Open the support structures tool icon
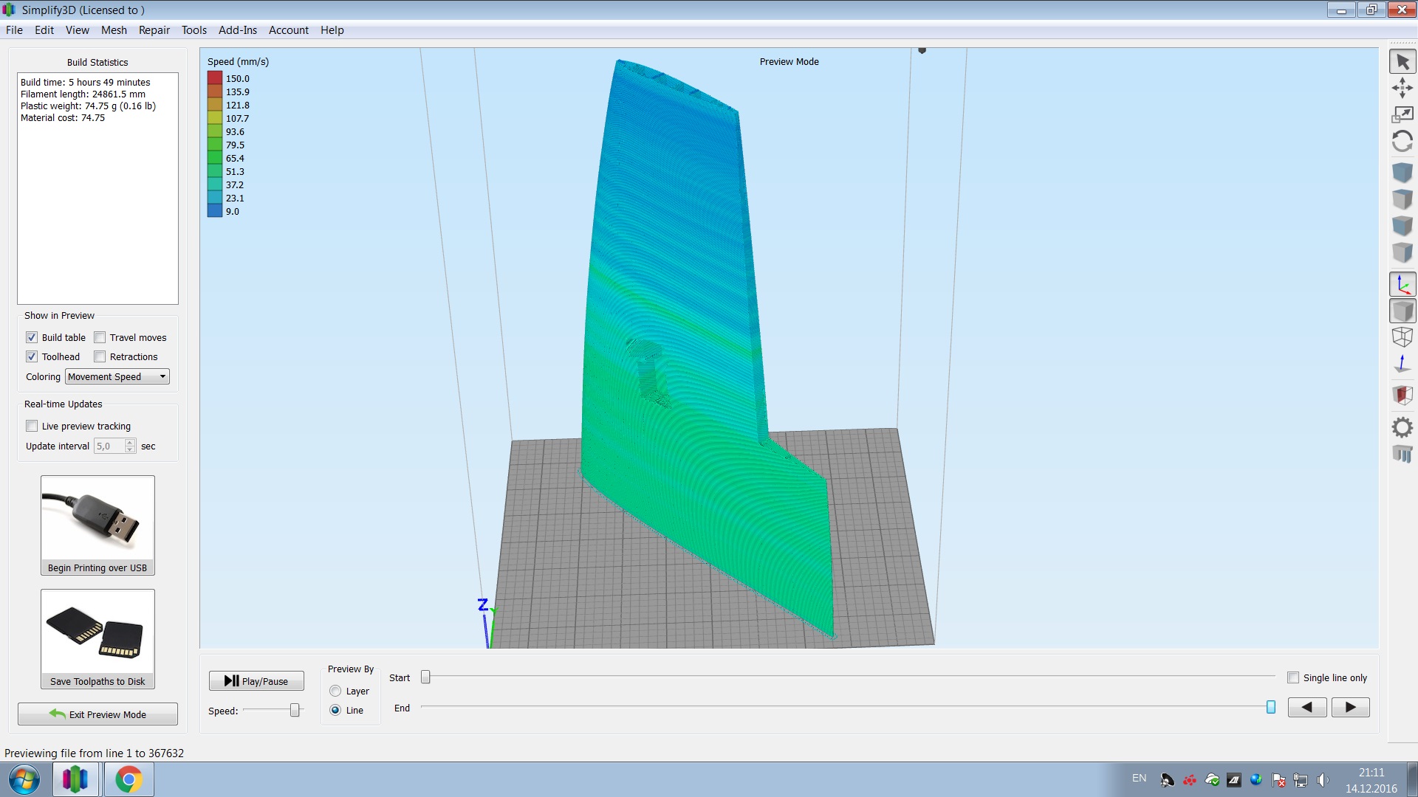This screenshot has height=797, width=1418. [1402, 454]
